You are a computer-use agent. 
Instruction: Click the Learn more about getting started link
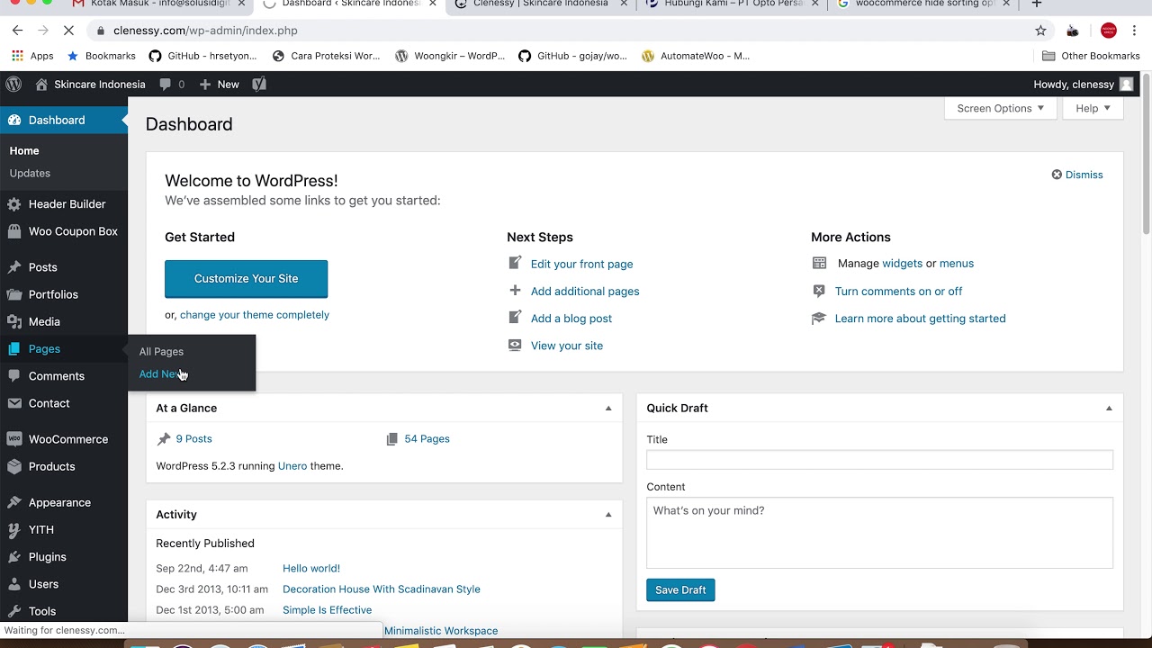click(920, 319)
